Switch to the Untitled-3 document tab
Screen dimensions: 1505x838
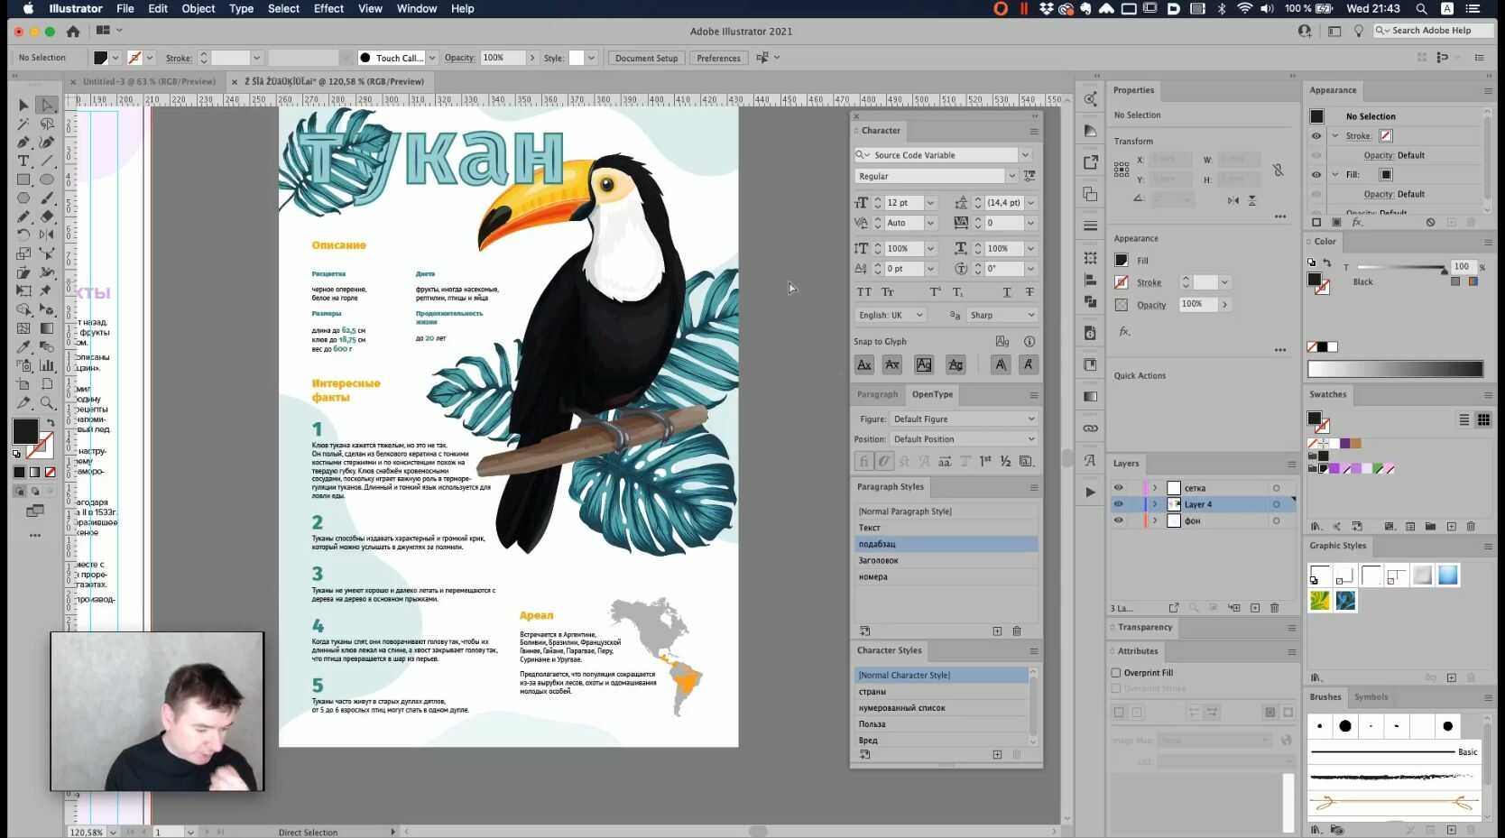[149, 81]
